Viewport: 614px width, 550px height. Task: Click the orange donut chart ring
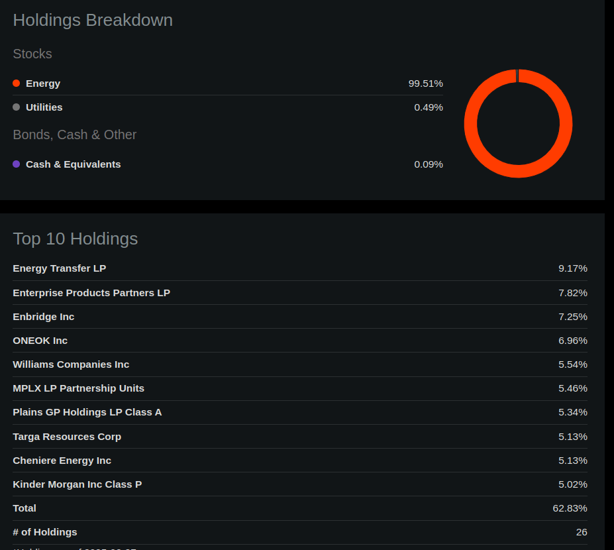[470, 124]
